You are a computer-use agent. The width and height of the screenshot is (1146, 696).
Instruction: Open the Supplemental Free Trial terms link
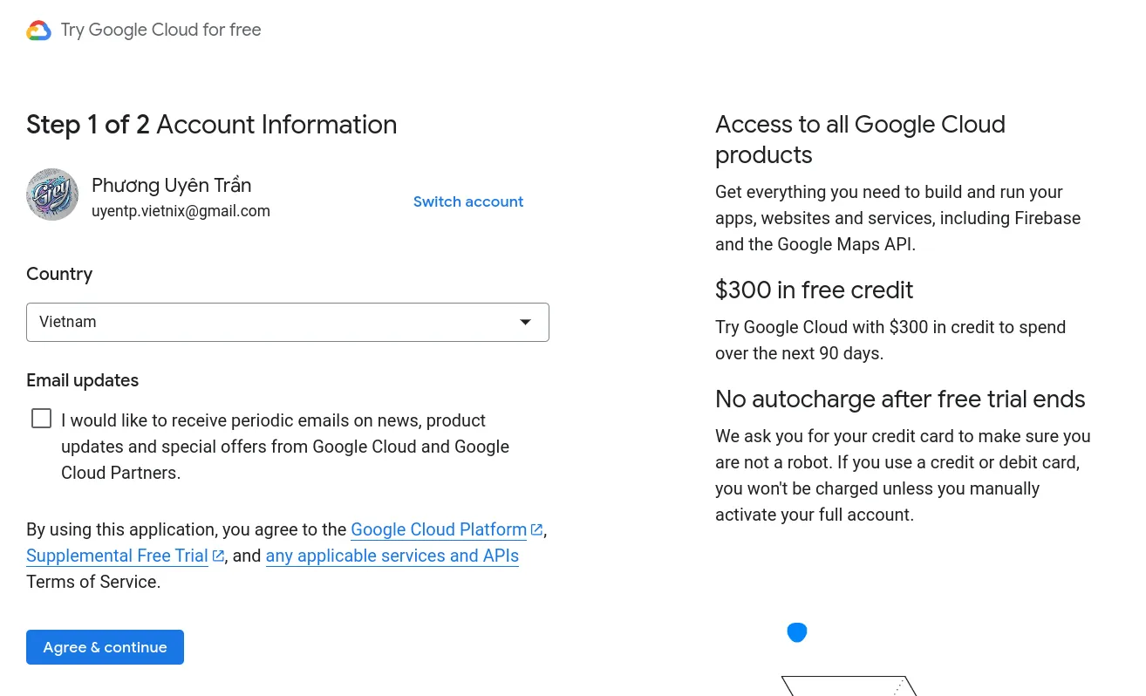pyautogui.click(x=117, y=556)
